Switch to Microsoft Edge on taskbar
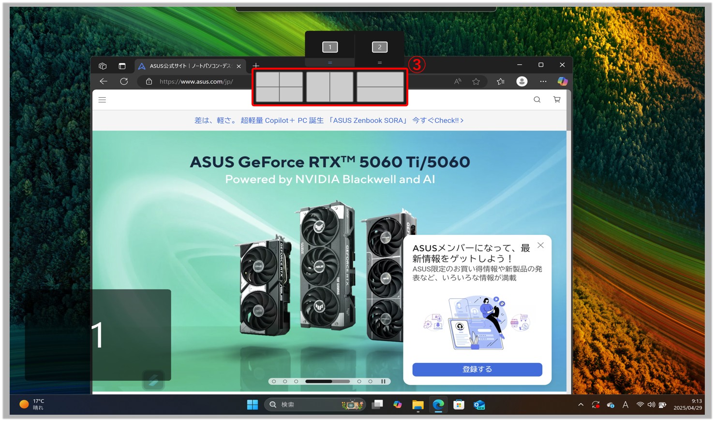The image size is (715, 421). (438, 405)
